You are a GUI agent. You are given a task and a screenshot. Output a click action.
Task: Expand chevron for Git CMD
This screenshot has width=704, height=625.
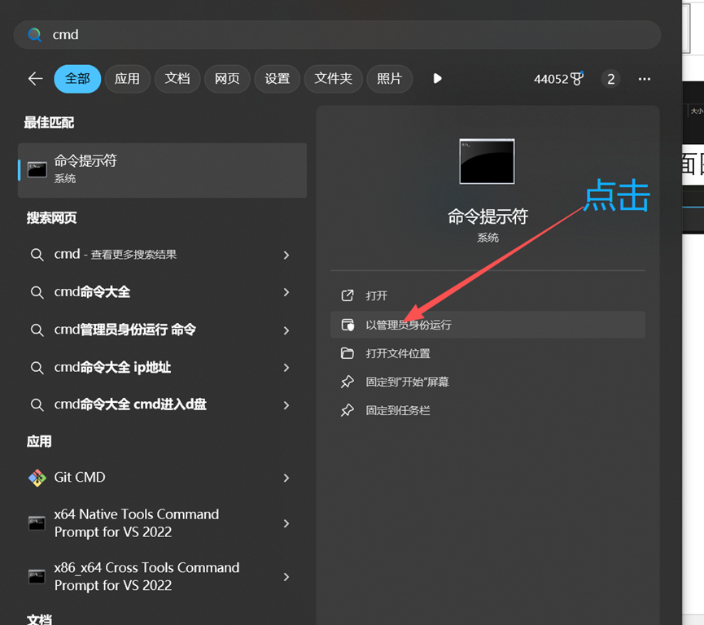click(x=286, y=479)
